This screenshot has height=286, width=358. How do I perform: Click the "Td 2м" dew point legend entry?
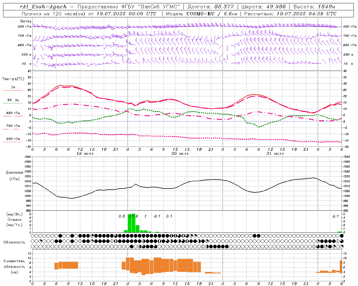[13, 100]
